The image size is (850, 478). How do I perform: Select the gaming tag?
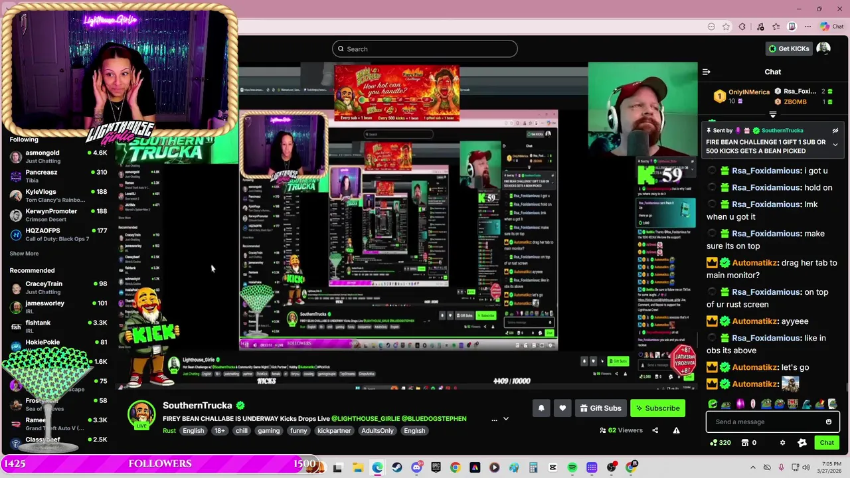pyautogui.click(x=269, y=431)
